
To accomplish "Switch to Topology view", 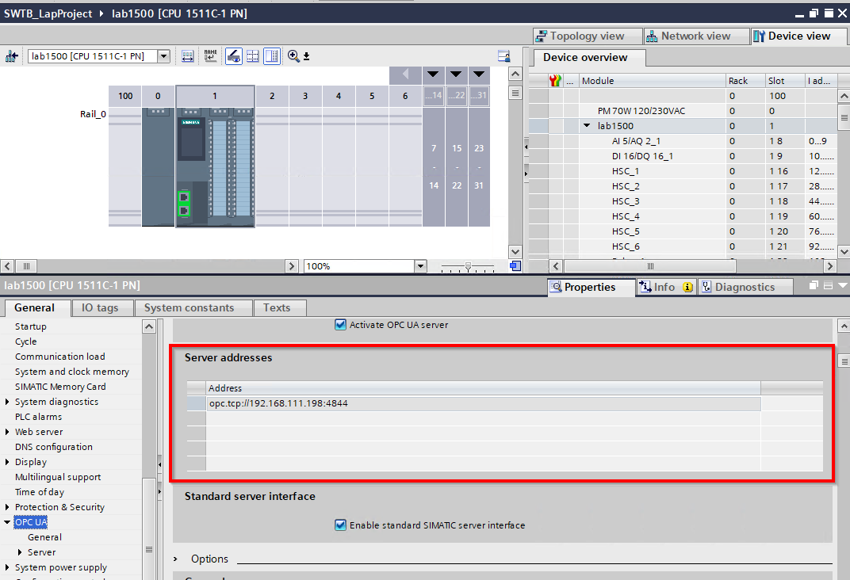I will point(587,36).
